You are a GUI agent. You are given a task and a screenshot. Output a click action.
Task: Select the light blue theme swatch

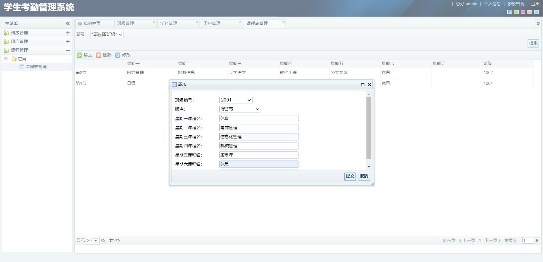point(536,12)
